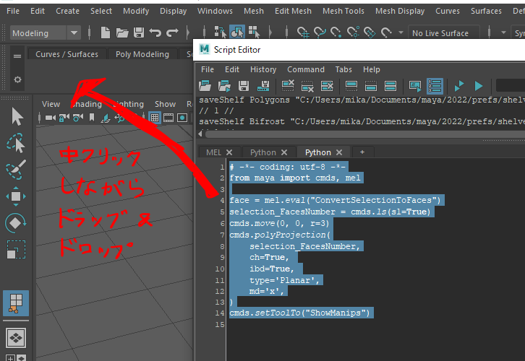This screenshot has width=525, height=361.
Task: Click the Execute All double-arrow icon
Action: tap(459, 86)
